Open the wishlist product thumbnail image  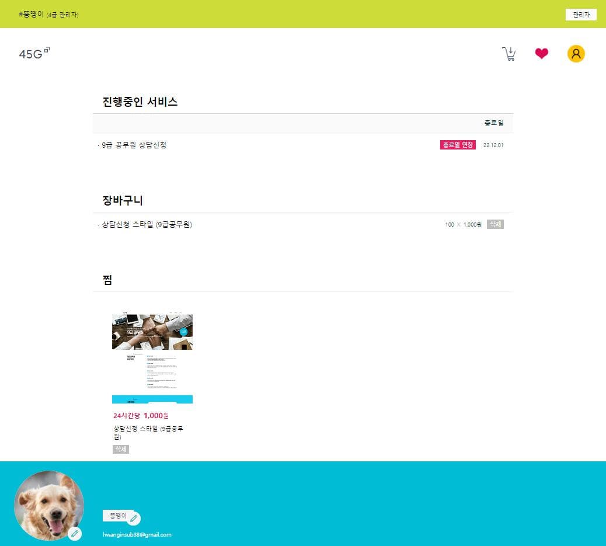152,359
